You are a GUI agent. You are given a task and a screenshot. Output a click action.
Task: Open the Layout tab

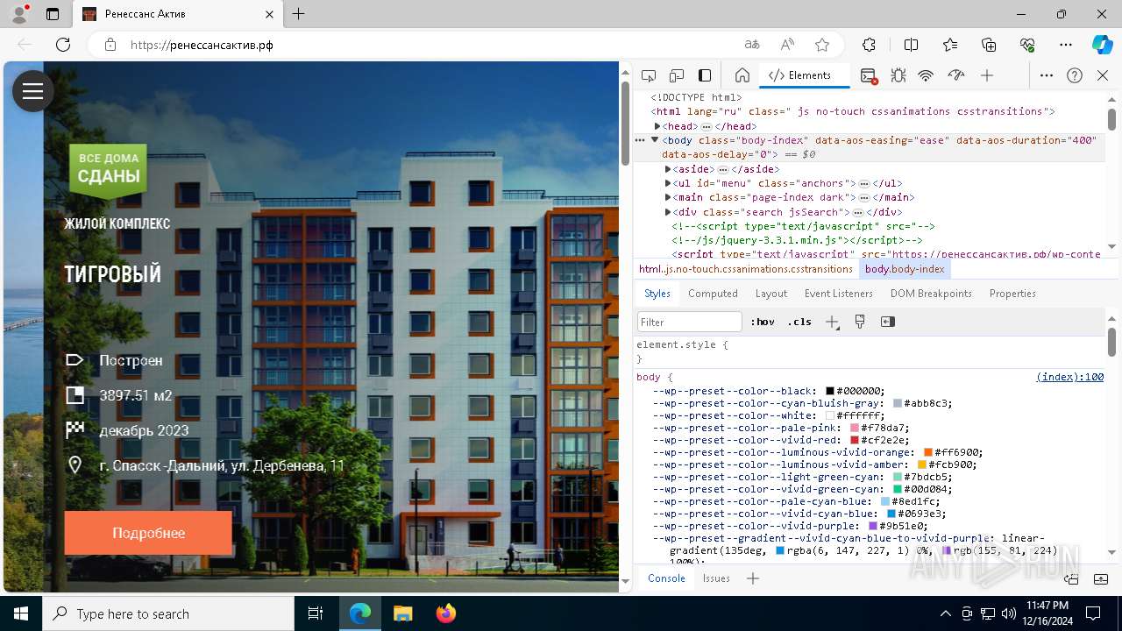771,294
